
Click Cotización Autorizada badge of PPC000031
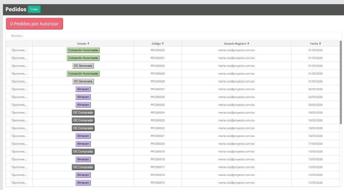(x=83, y=58)
